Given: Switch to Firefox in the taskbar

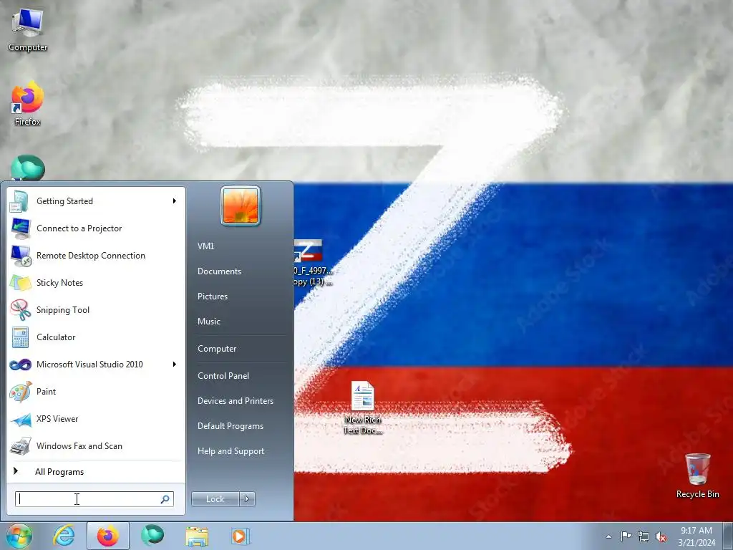Looking at the screenshot, I should (x=108, y=536).
